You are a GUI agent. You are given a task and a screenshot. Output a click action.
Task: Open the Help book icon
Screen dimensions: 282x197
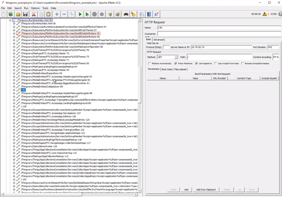pyautogui.click(x=149, y=14)
